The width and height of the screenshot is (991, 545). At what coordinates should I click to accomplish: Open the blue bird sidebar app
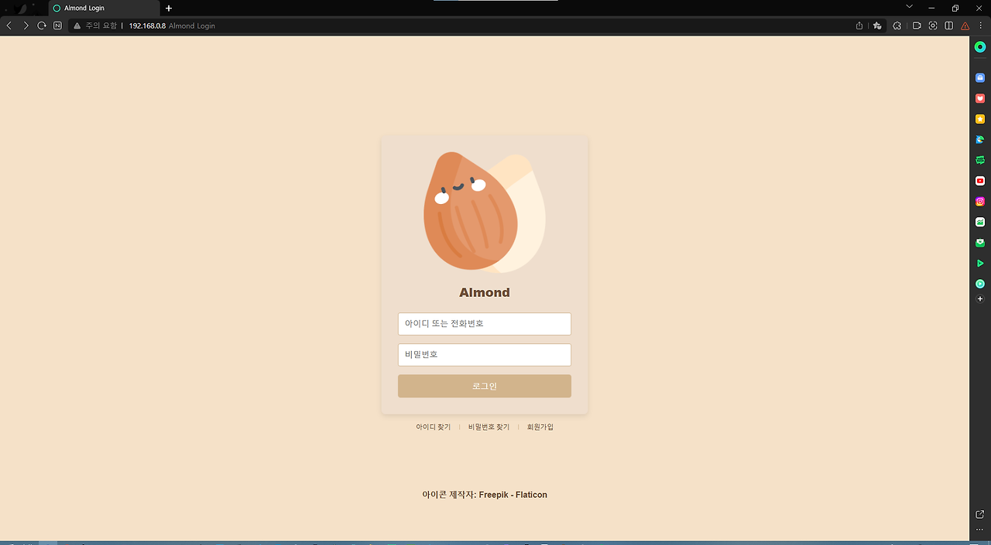point(980,140)
